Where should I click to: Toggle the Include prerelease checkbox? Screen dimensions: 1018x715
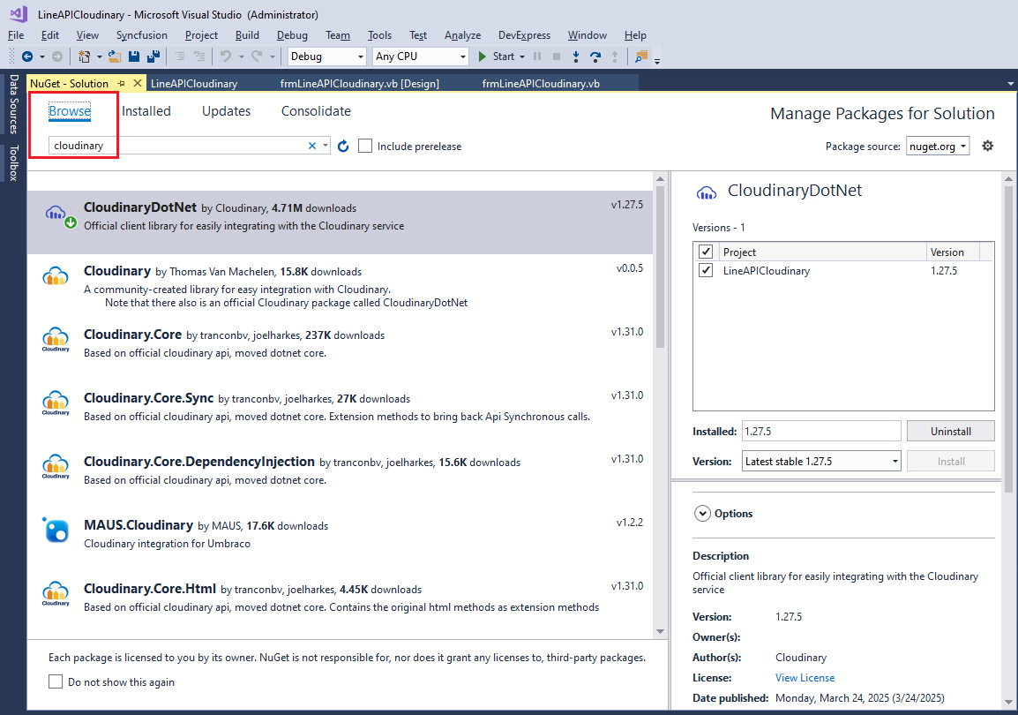tap(365, 147)
